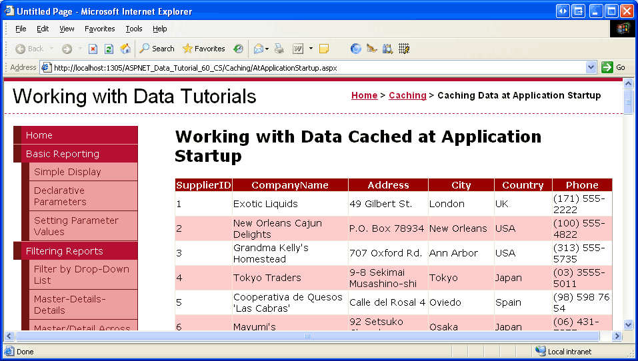The width and height of the screenshot is (638, 361).
Task: Click the History toolbar icon
Action: click(x=238, y=49)
